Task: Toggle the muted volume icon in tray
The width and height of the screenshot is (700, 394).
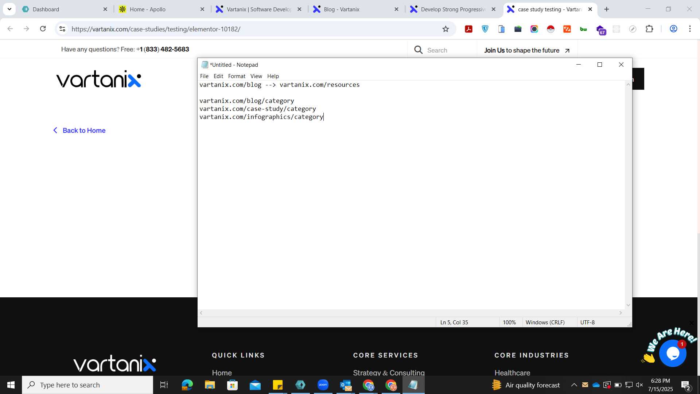Action: (639, 385)
